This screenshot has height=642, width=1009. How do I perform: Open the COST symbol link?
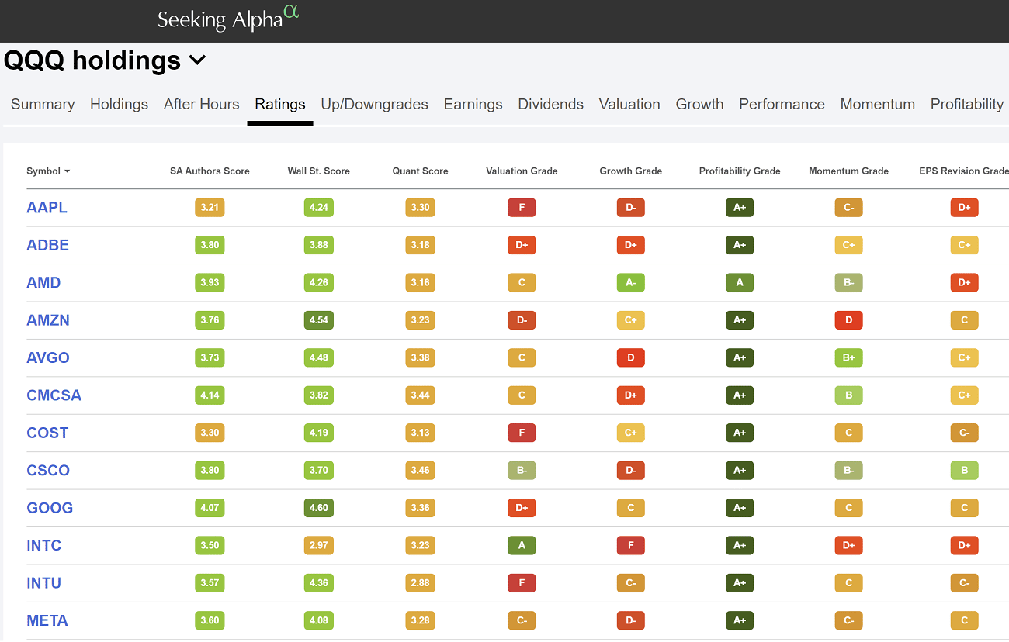click(47, 433)
